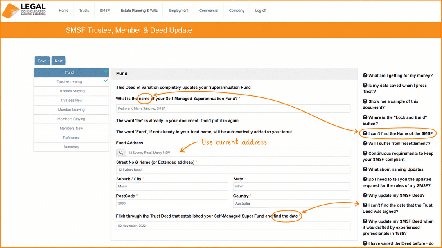Open 'Show me a sample of this document' help
The width and height of the screenshot is (442, 248).
[x=390, y=104]
